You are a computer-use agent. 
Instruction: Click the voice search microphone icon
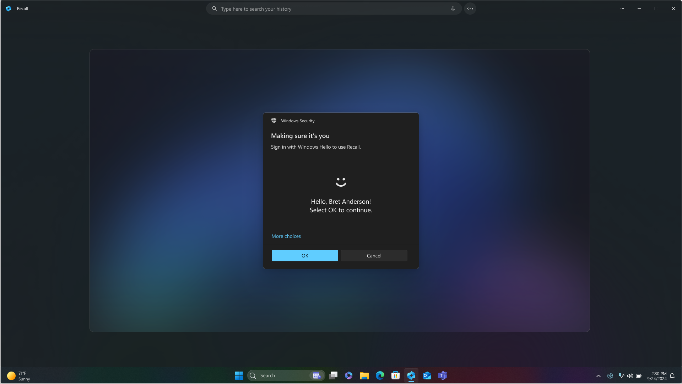(453, 9)
